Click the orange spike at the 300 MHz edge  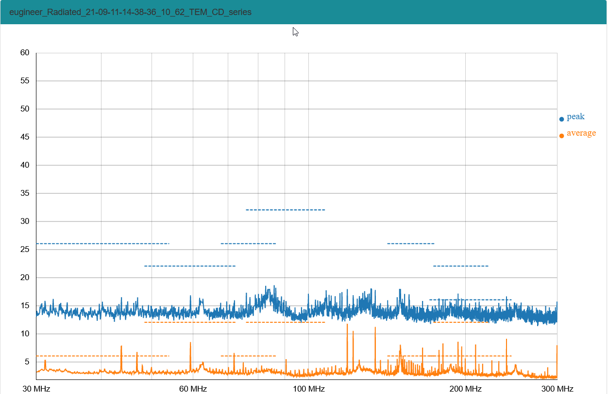(557, 347)
